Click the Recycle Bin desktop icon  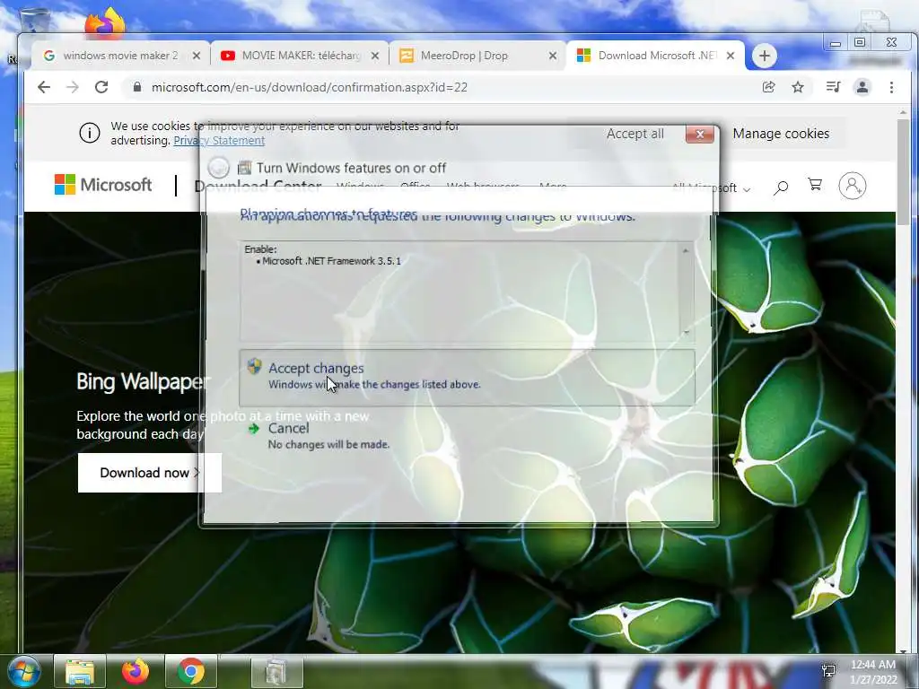[x=34, y=22]
